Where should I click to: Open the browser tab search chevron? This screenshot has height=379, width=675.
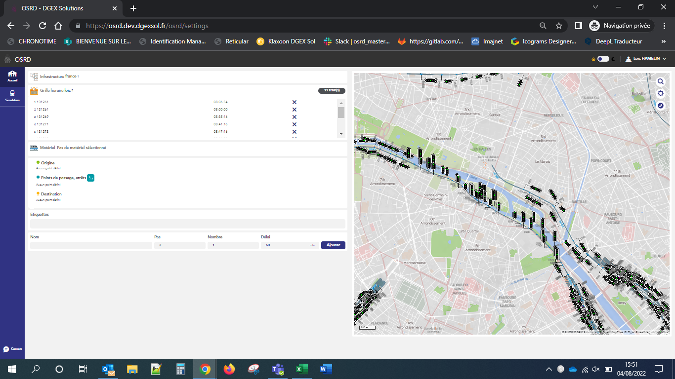595,7
